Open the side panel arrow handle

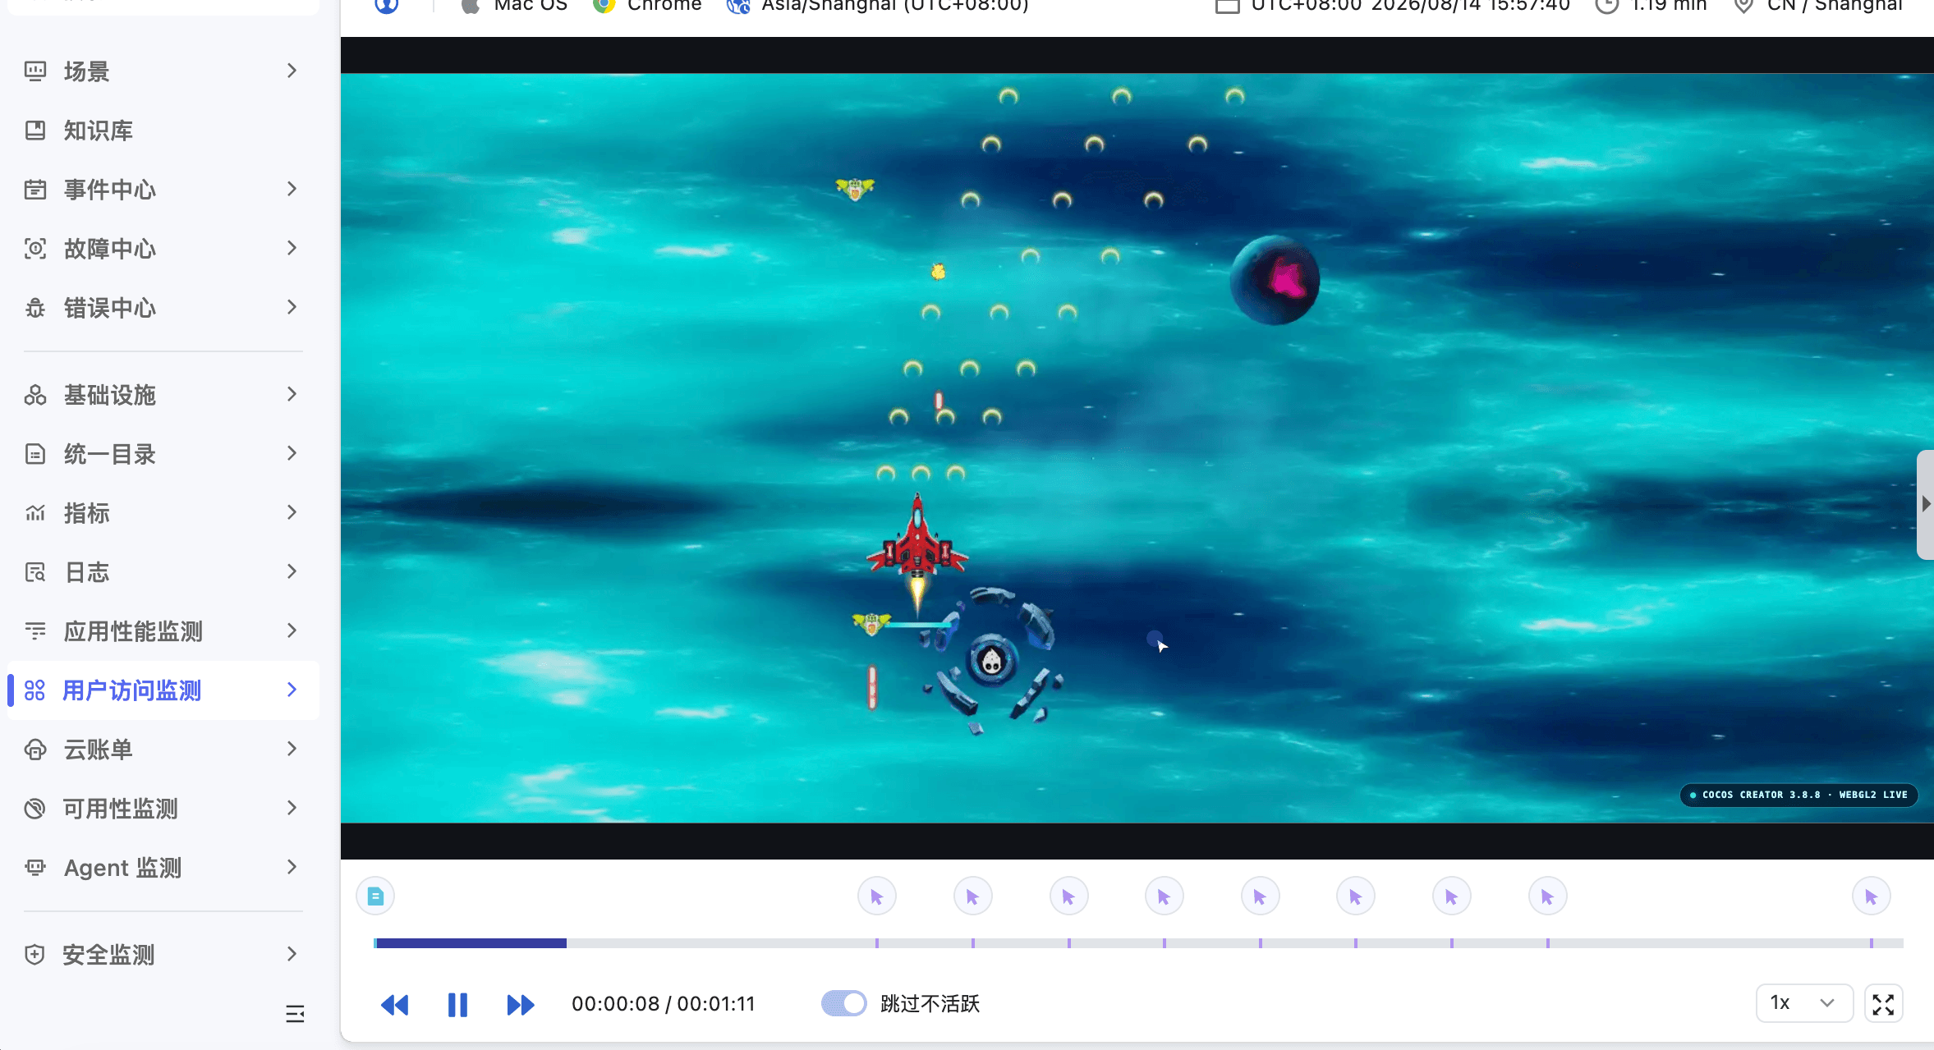coord(1925,504)
